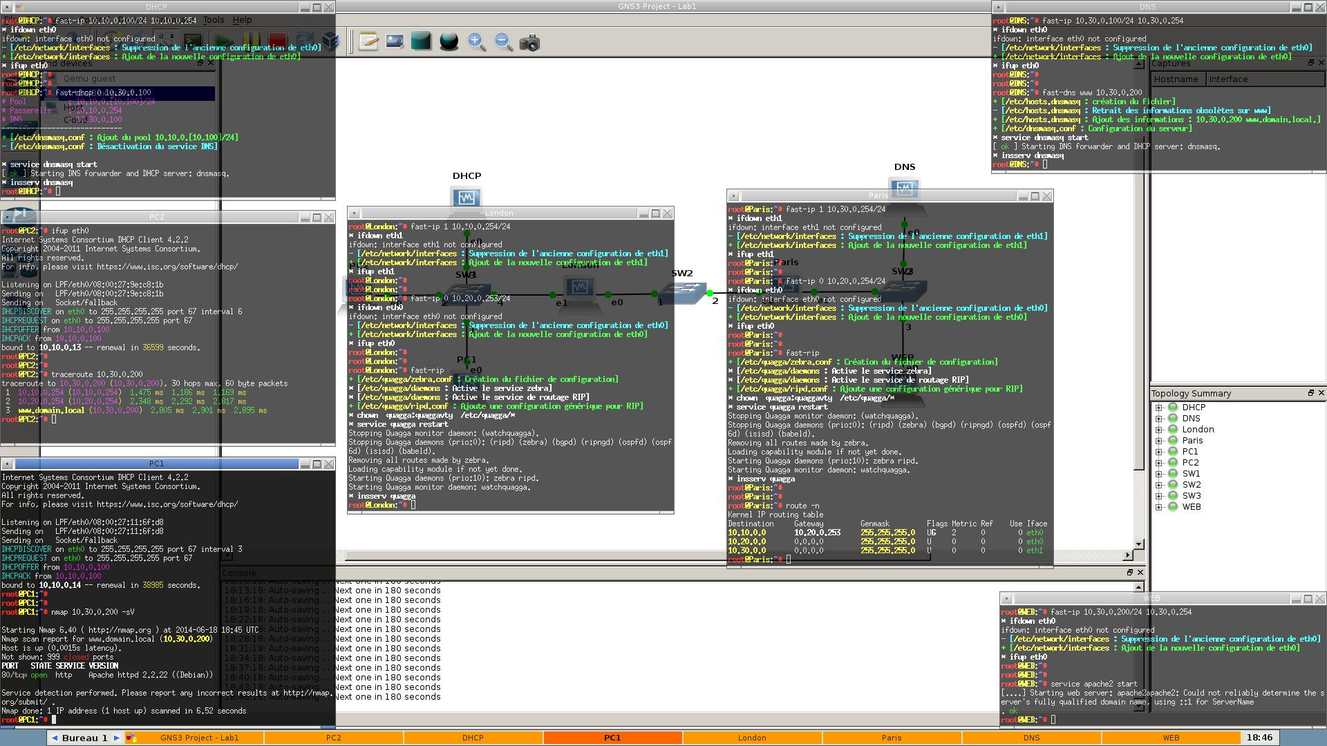This screenshot has width=1327, height=746.
Task: Select the SW2 switch icon on the canvas
Action: (x=683, y=292)
